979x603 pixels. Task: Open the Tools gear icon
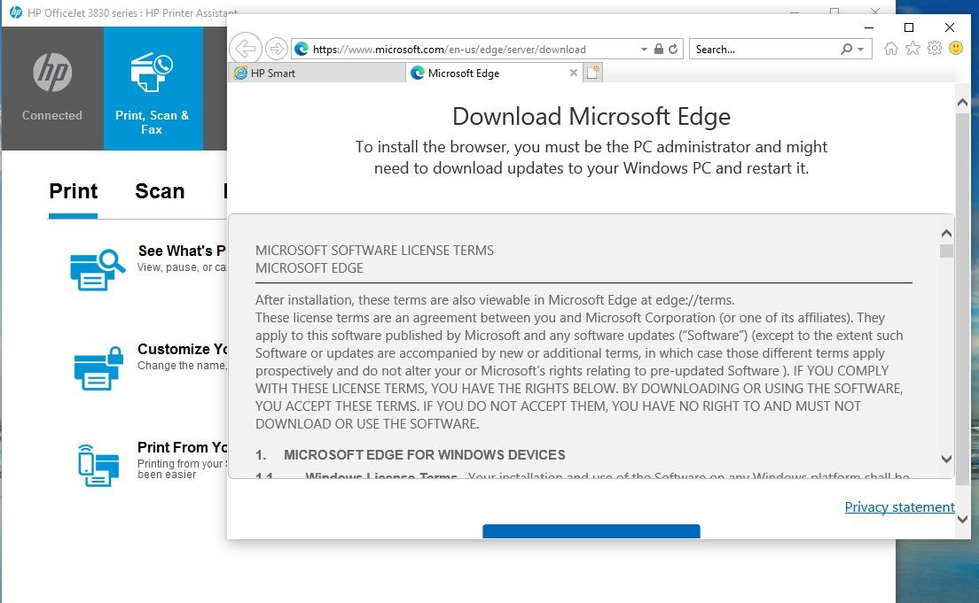coord(934,48)
